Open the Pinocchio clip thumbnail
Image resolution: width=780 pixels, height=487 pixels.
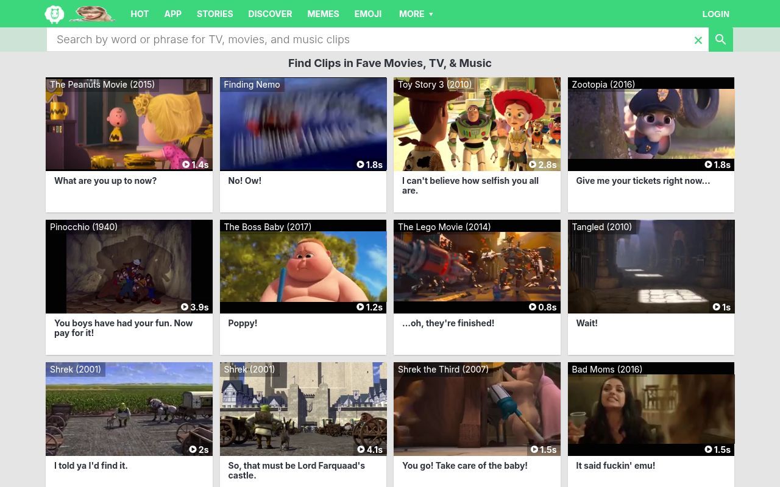[x=129, y=267]
